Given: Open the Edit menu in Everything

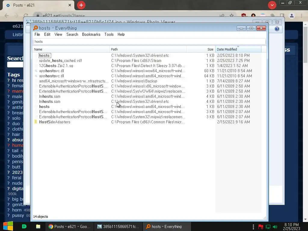Looking at the screenshot, I should tap(47, 34).
